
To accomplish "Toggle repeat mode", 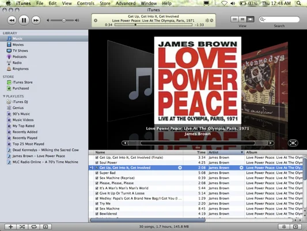I will point(34,227).
